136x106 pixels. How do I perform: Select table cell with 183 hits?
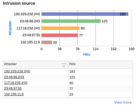[x=100, y=71]
